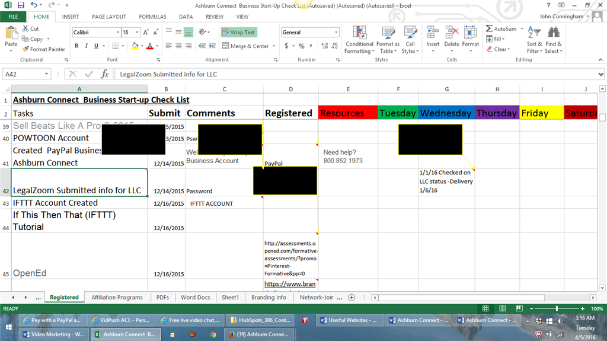
Task: Toggle Underline formatting
Action: click(97, 46)
